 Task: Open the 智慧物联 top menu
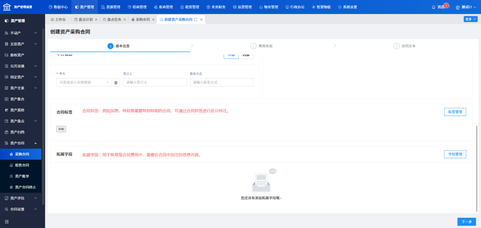tap(321, 7)
